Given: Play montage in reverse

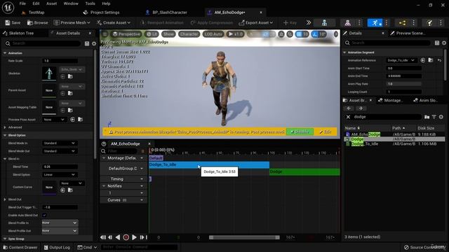Looking at the screenshot, I should (x=118, y=237).
